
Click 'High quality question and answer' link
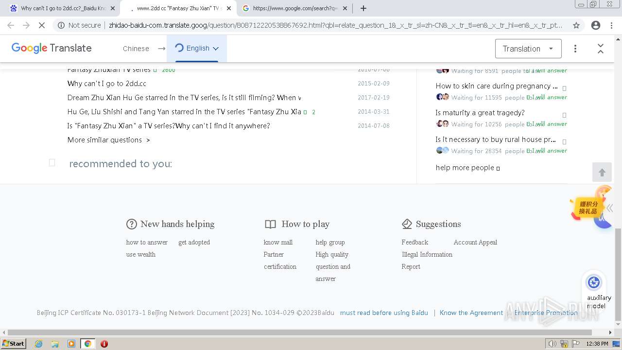click(333, 266)
